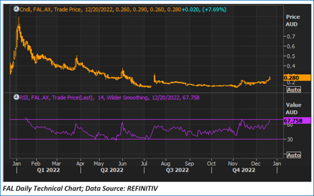
Task: Click the Q2 2022 quarter label
Action: pos(112,170)
